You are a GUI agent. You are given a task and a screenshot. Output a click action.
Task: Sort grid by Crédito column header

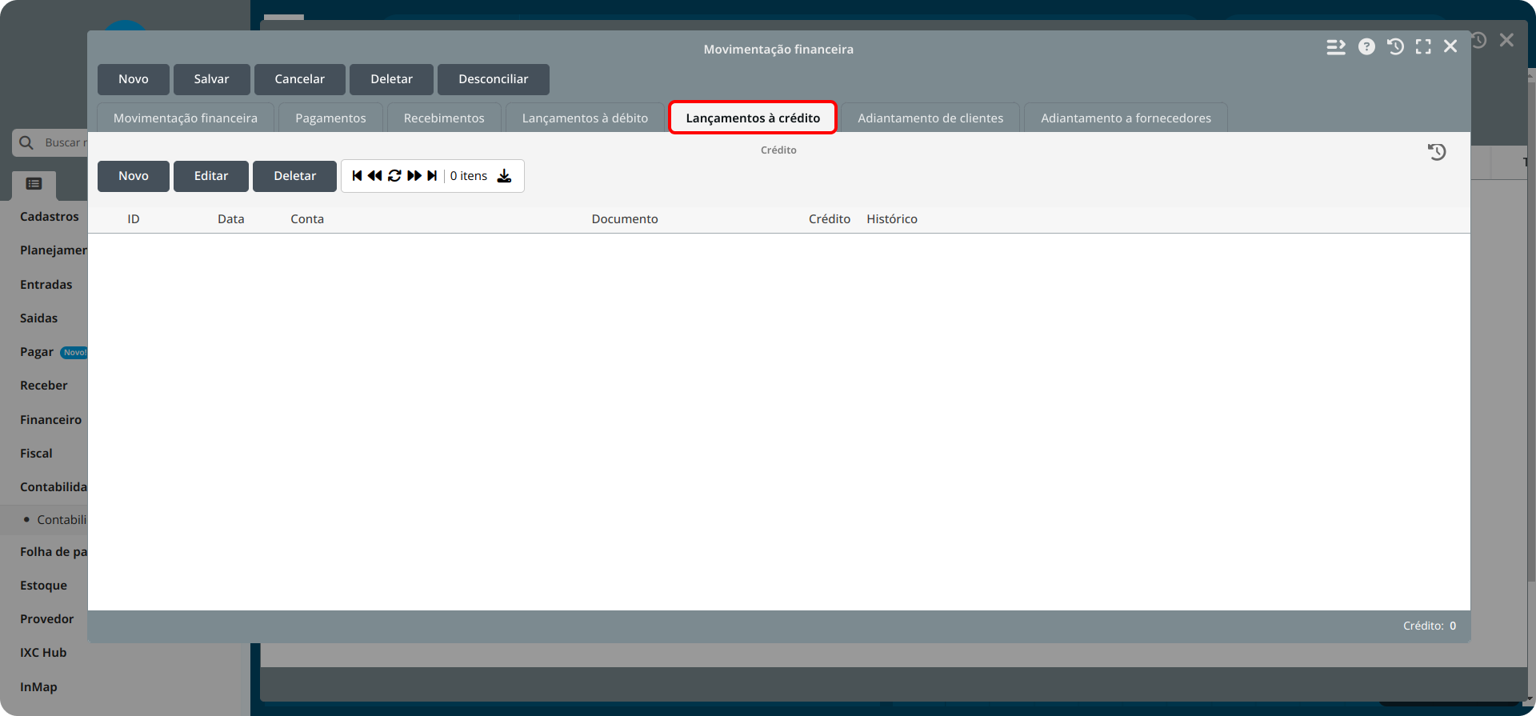[x=830, y=219]
